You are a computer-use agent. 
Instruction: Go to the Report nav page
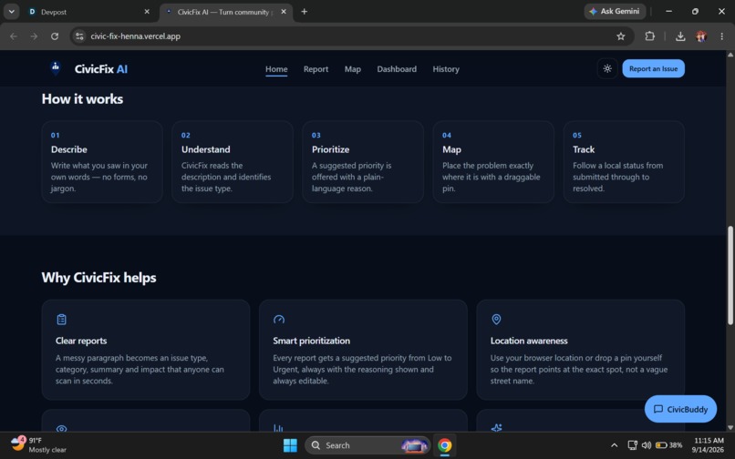[316, 69]
